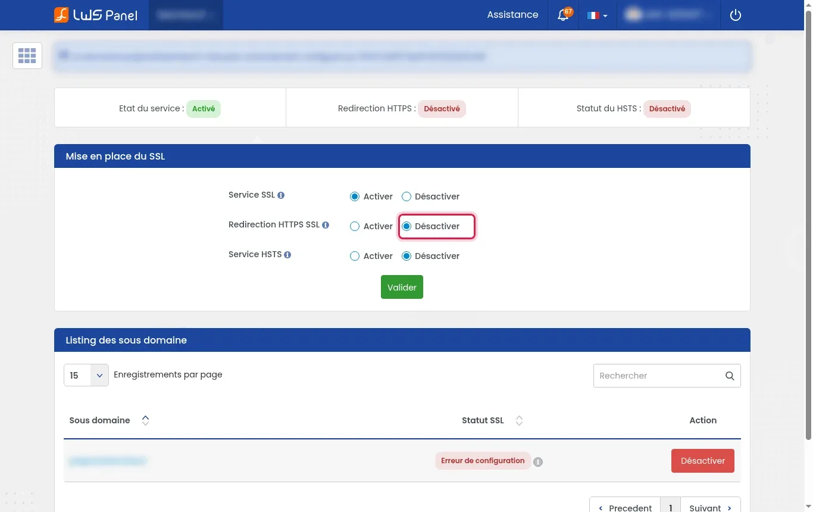Sort by Statut SSL column arrows
The width and height of the screenshot is (813, 512).
coord(519,420)
